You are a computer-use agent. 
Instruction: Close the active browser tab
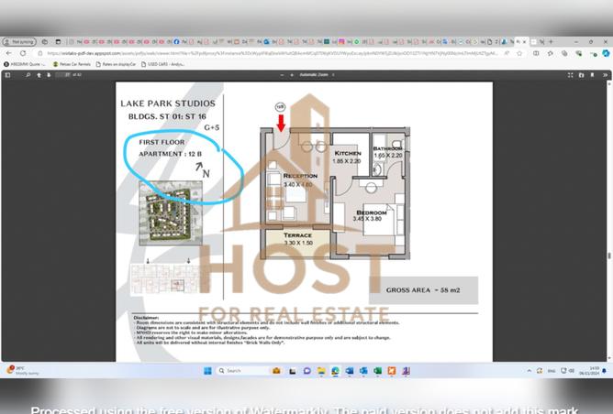[x=525, y=41]
